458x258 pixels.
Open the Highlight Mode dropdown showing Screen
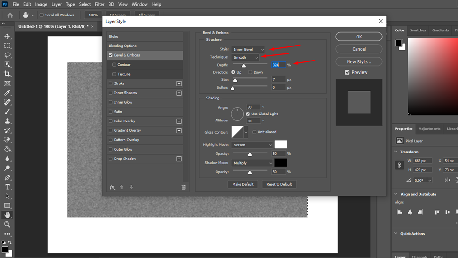click(252, 145)
